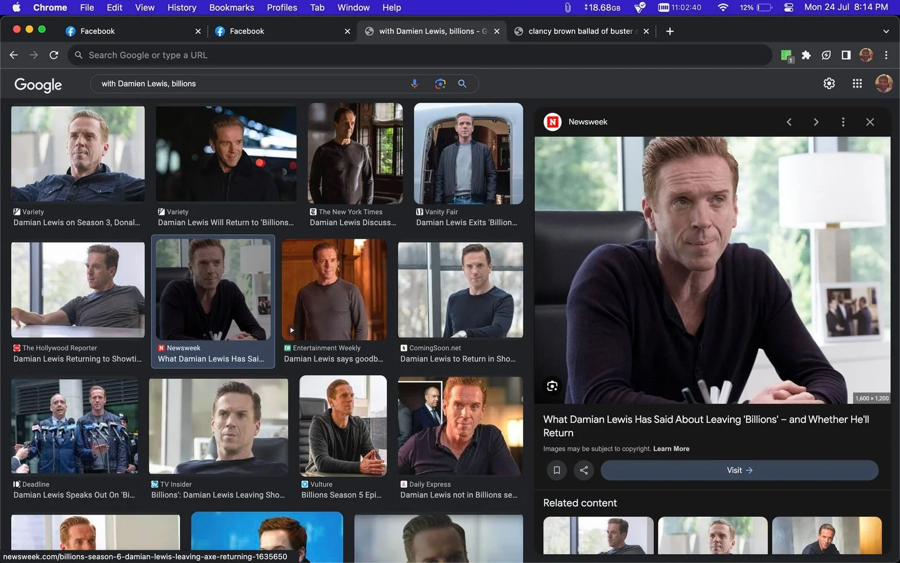Click the voice search microphone icon
900x563 pixels.
coord(414,84)
